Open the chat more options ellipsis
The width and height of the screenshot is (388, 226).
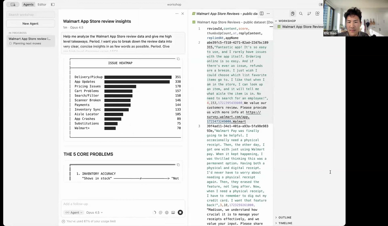177,14
